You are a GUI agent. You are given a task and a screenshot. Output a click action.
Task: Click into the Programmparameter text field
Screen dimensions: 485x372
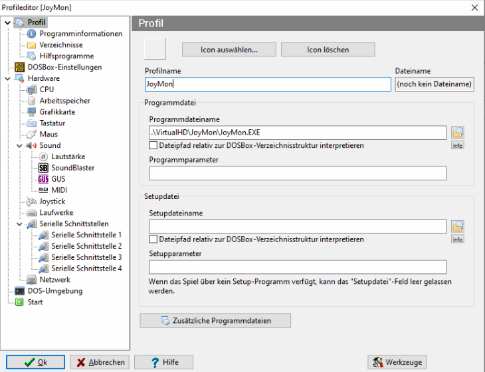[x=298, y=173]
